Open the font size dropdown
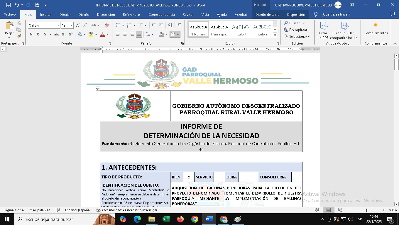This screenshot has height=225, width=399. click(71, 25)
